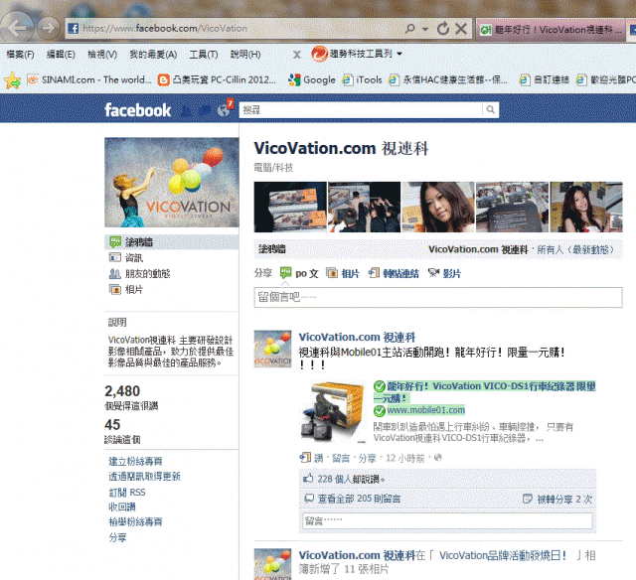Open the second event crowd photo thumbnail
The image size is (636, 580).
tap(364, 207)
